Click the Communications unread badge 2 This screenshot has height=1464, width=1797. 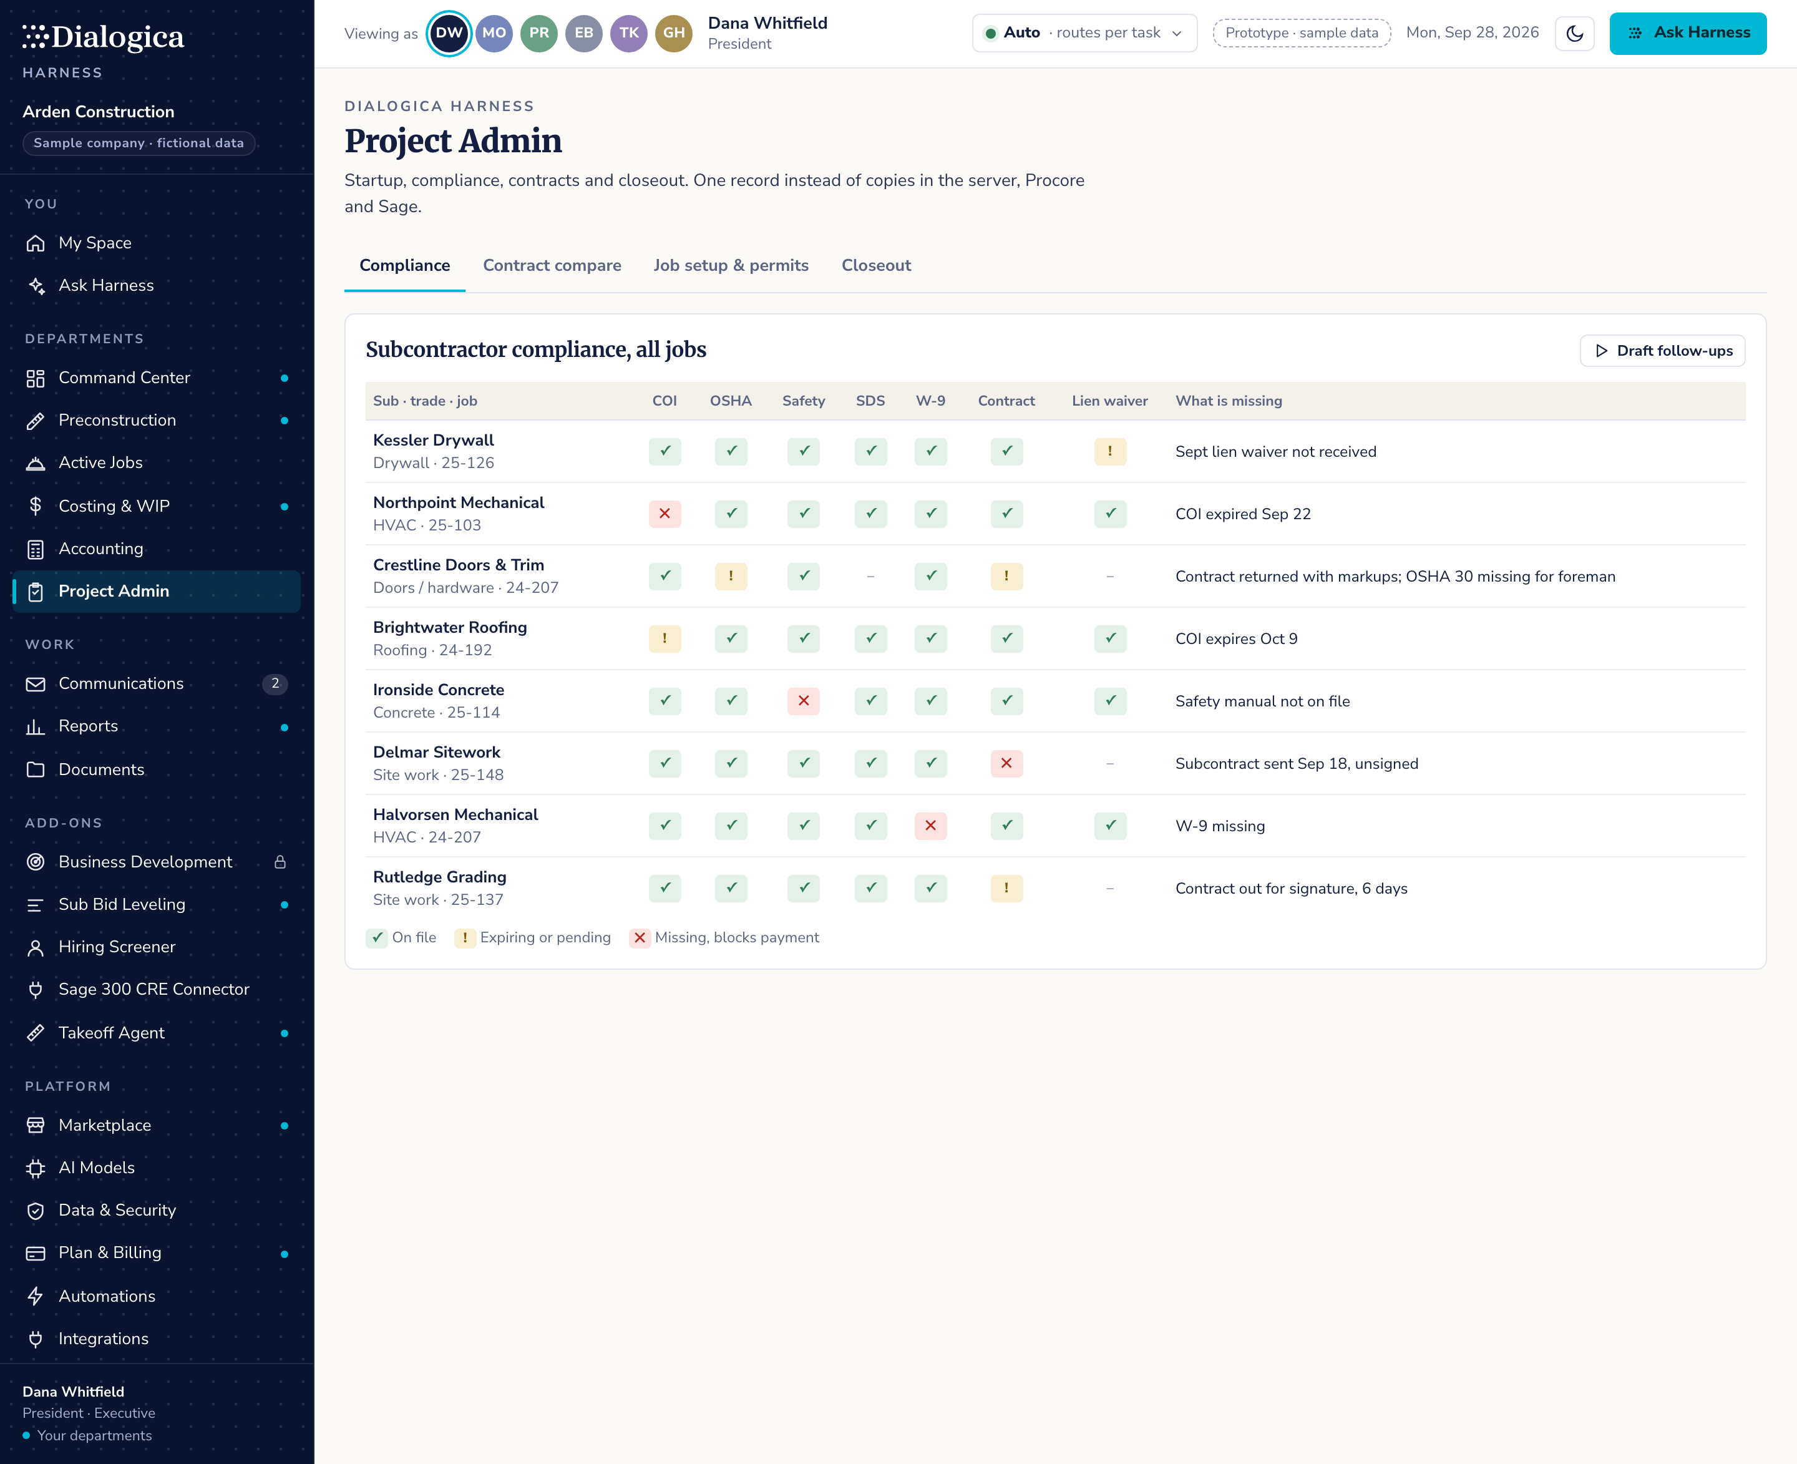pyautogui.click(x=275, y=684)
